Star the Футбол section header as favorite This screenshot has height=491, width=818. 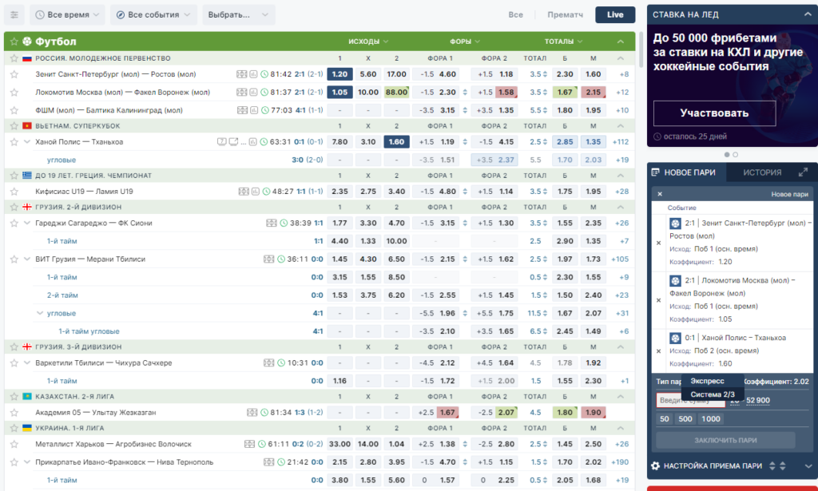point(14,42)
